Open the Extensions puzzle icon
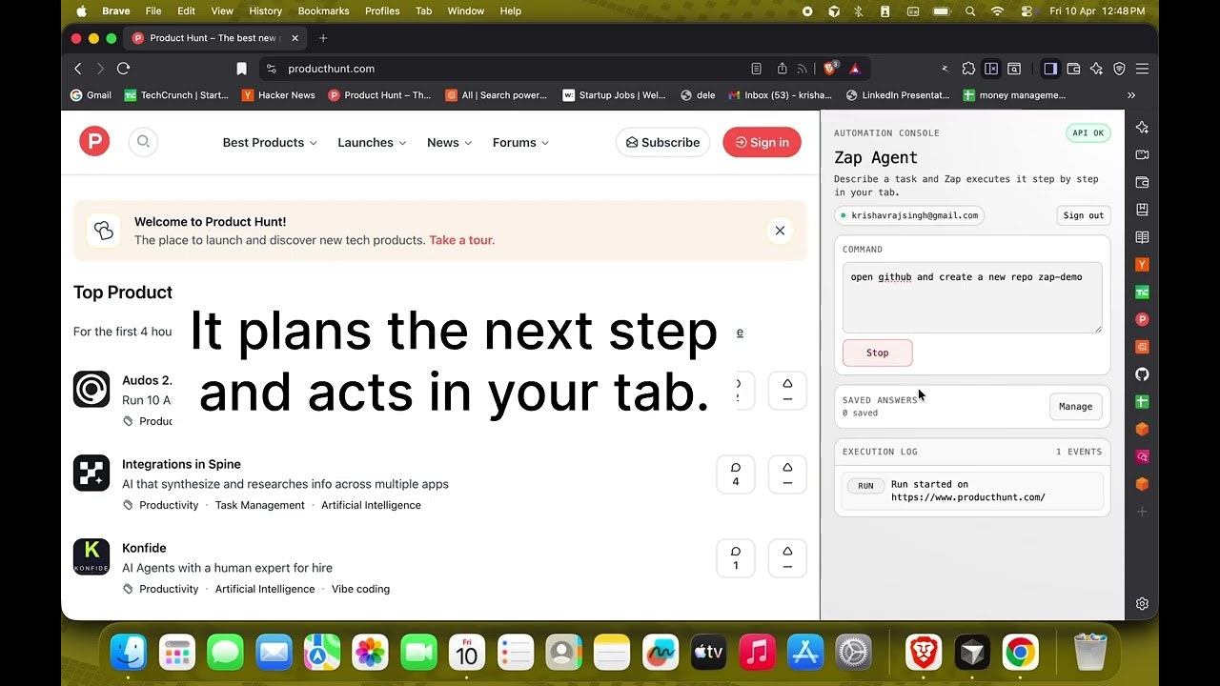This screenshot has height=686, width=1220. pyautogui.click(x=968, y=69)
